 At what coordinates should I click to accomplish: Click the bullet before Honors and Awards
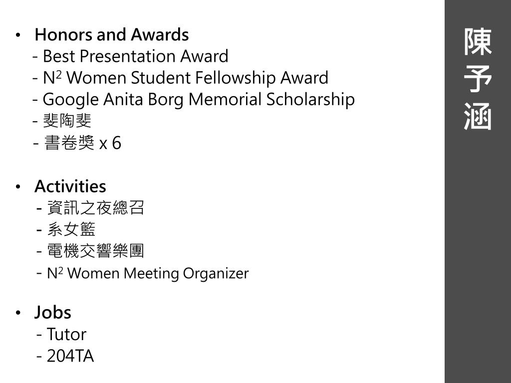coord(18,35)
